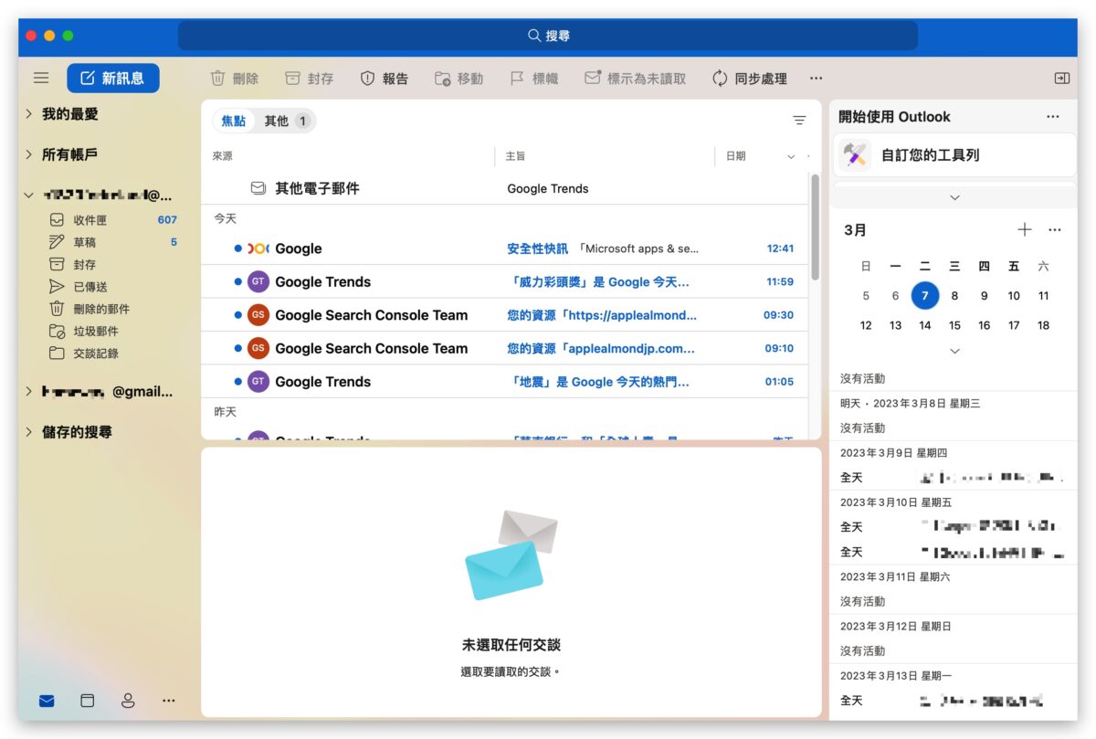Image resolution: width=1096 pixels, height=739 pixels.
Task: Select March 7 in calendar
Action: pos(925,295)
